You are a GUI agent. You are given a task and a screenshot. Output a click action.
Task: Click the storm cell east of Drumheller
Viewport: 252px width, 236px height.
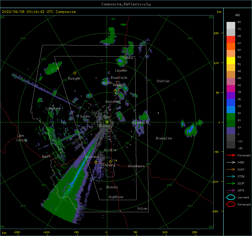pyautogui.click(x=191, y=129)
